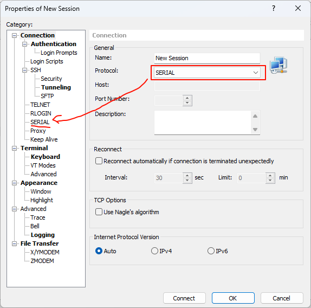
Task: Select Highlight tree item
Action: [42, 200]
